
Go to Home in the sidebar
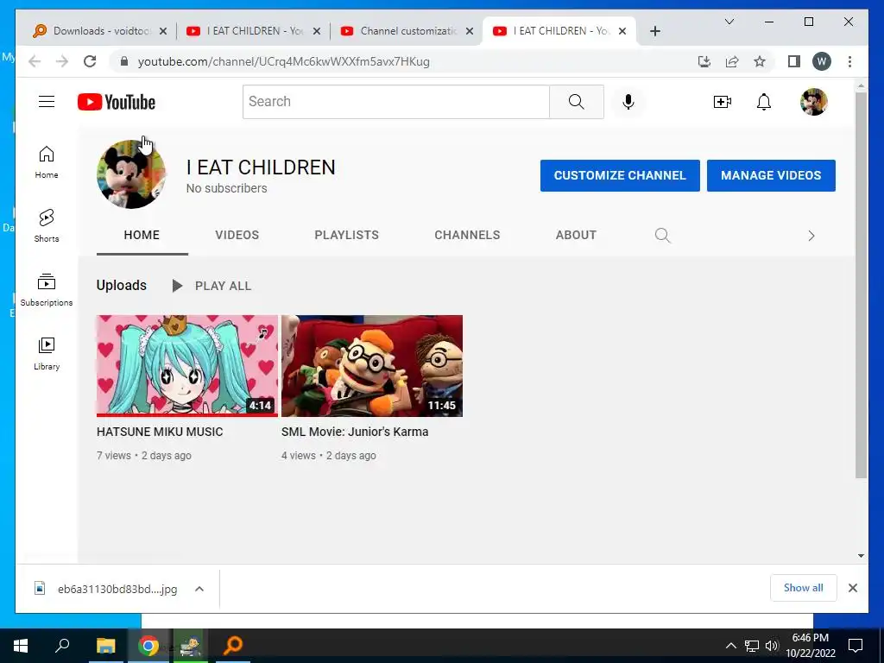tap(47, 162)
